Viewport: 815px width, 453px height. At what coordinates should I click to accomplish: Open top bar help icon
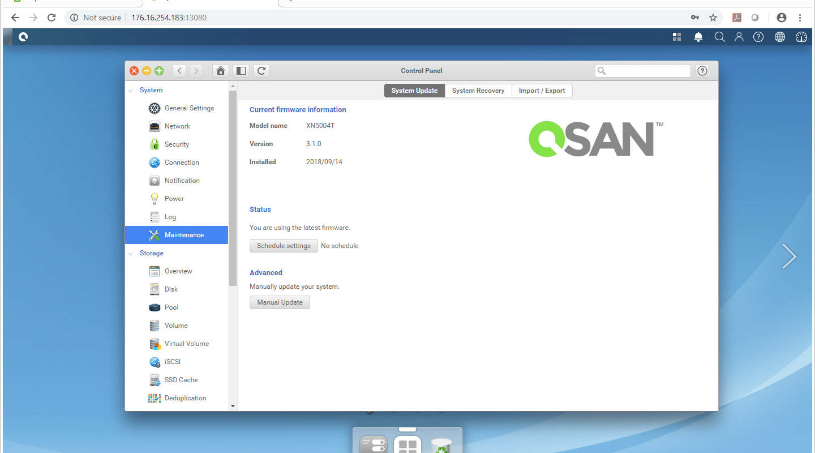coord(758,37)
